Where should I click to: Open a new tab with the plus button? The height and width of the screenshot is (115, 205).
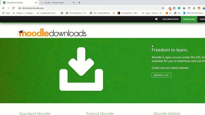click(79, 3)
